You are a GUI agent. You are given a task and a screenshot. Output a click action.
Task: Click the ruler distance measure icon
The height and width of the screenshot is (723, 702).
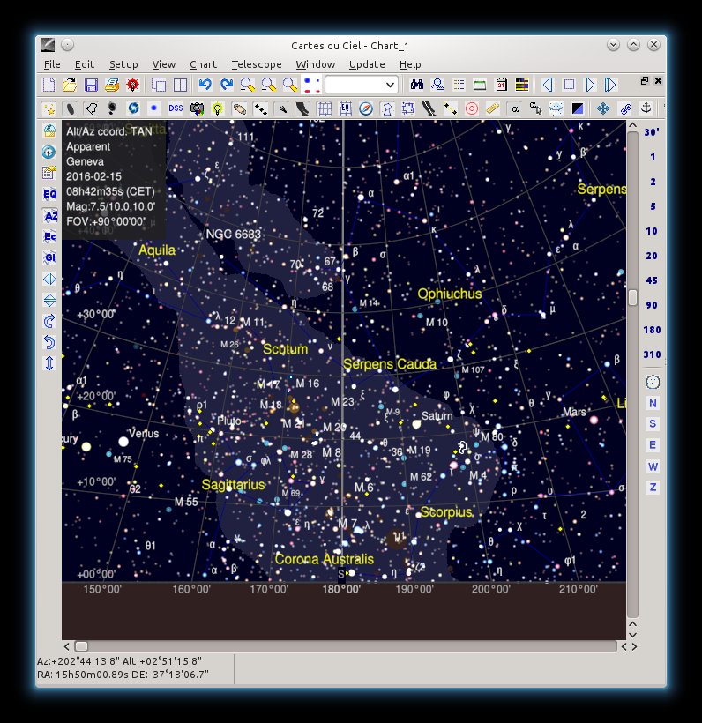point(493,108)
